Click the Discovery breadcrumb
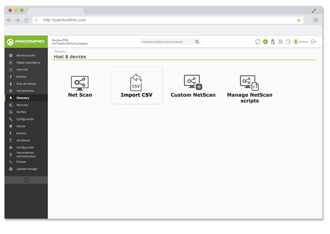This screenshot has height=234, width=330. click(x=60, y=52)
